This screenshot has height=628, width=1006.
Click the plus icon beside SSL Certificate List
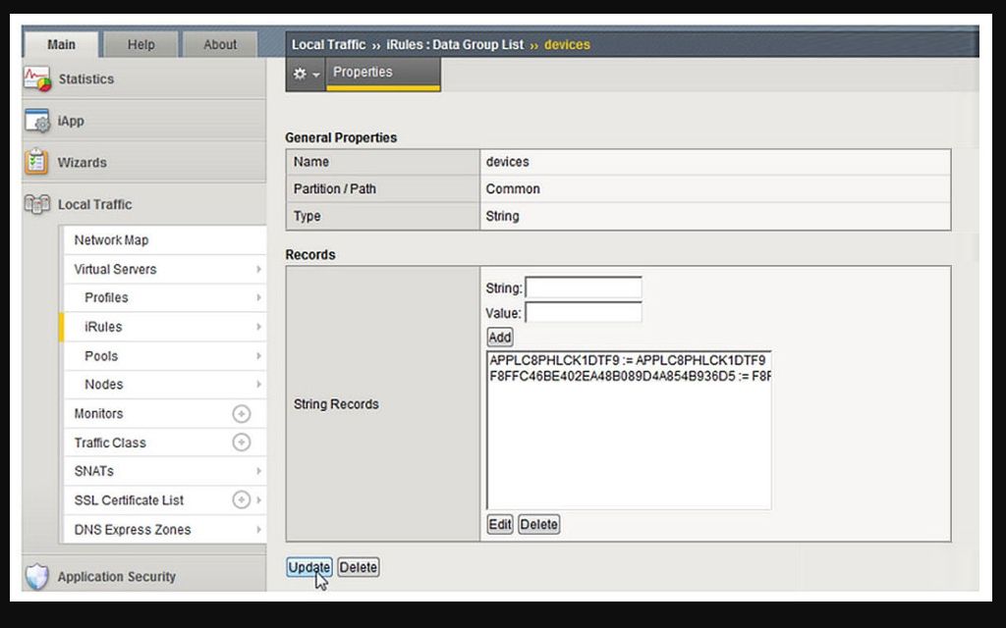[x=241, y=500]
